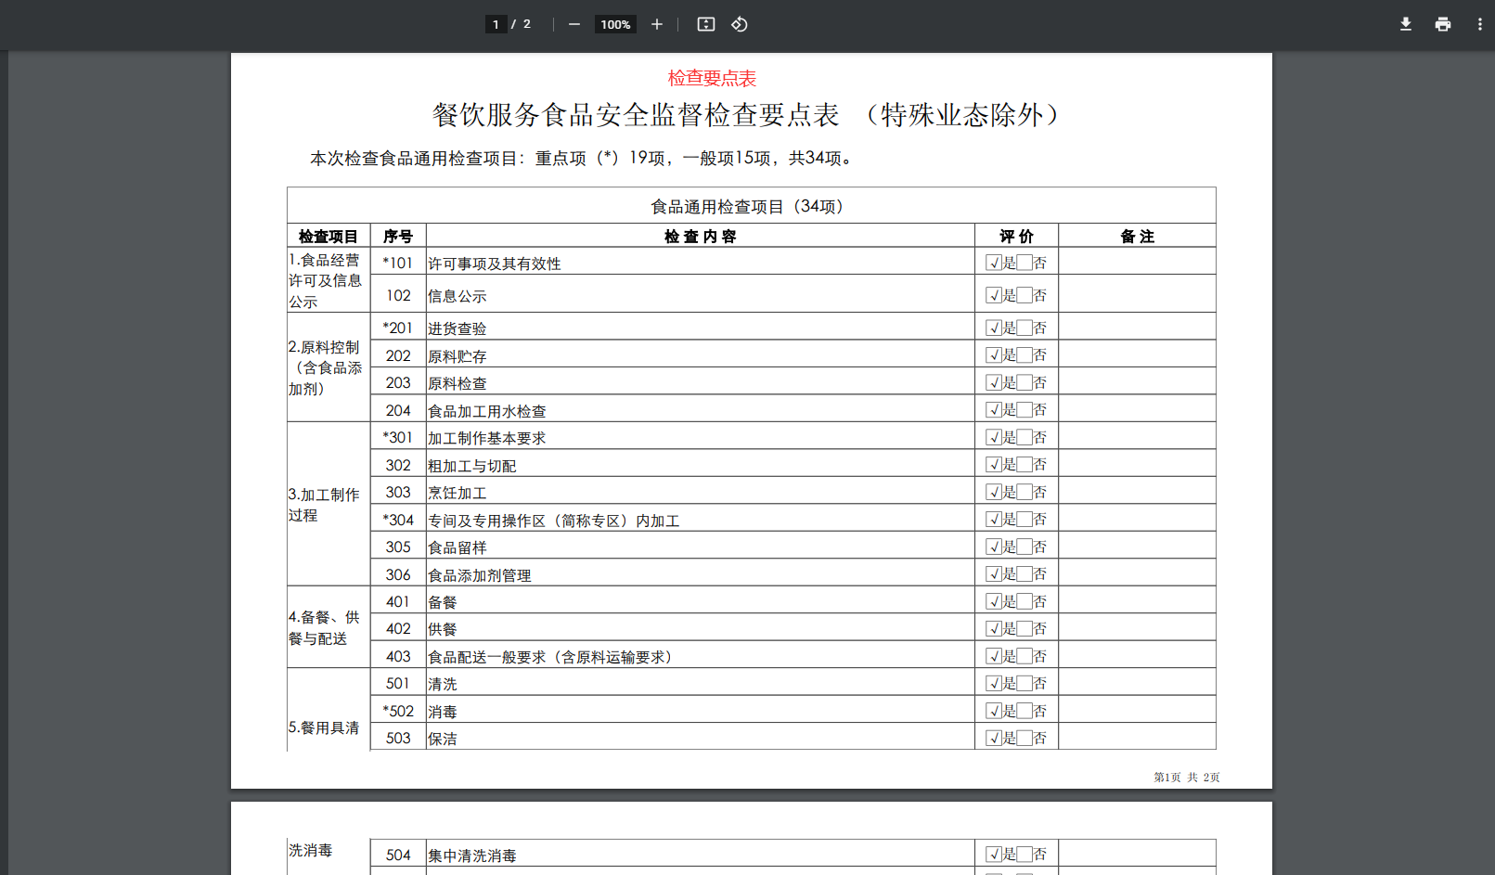
Task: Click the zoom out minus button
Action: [574, 24]
